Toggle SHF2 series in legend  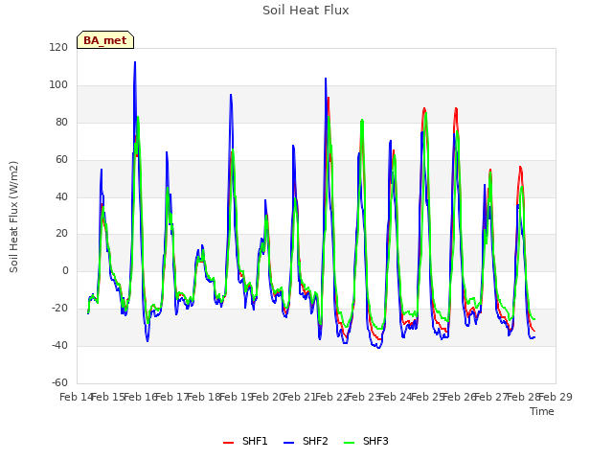306,441
